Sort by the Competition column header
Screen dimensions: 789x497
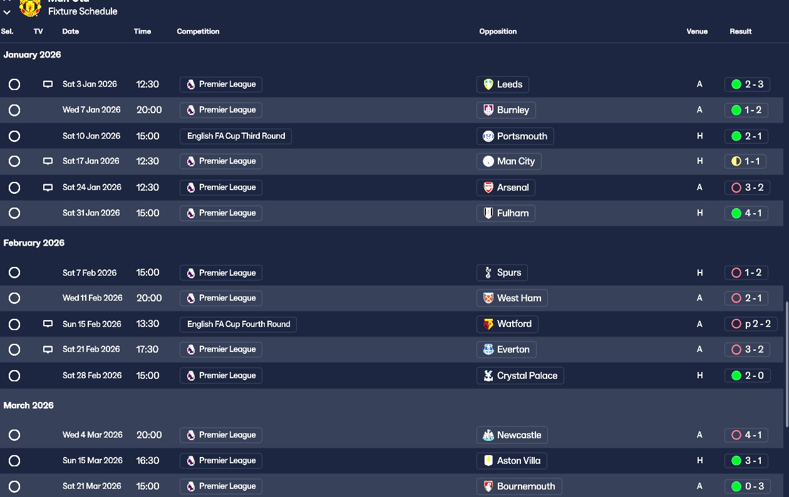pos(198,31)
